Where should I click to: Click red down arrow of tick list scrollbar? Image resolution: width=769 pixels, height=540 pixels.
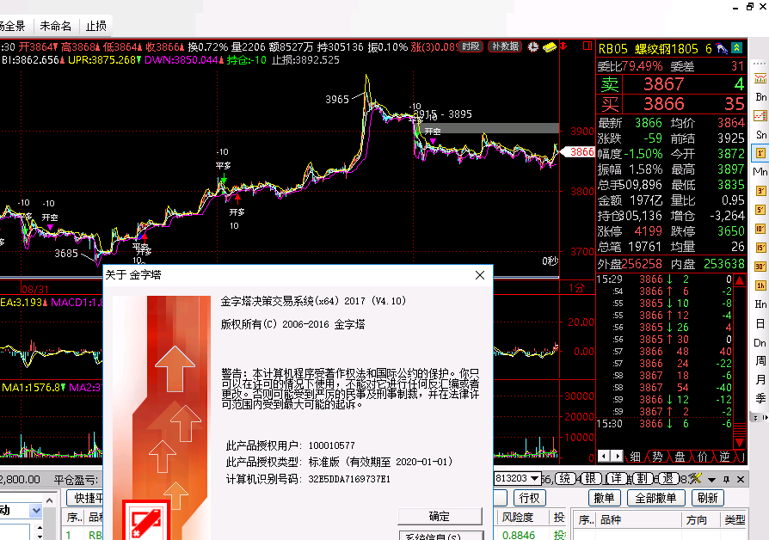[740, 442]
